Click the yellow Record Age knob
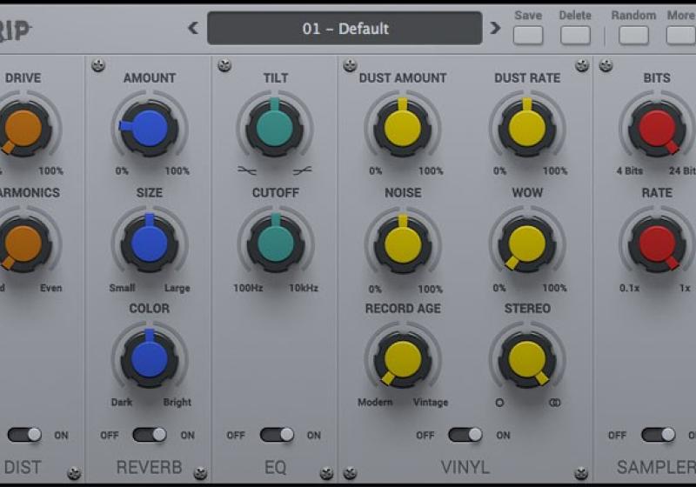The width and height of the screenshot is (696, 487). 403,358
